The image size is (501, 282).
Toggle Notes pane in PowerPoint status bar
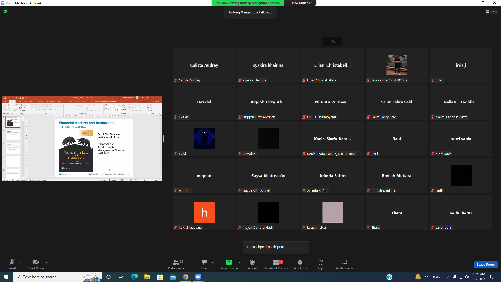pos(104,180)
